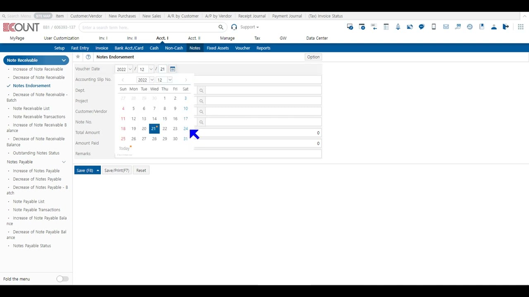
Task: Click the Voucher Date day field
Action: click(162, 69)
